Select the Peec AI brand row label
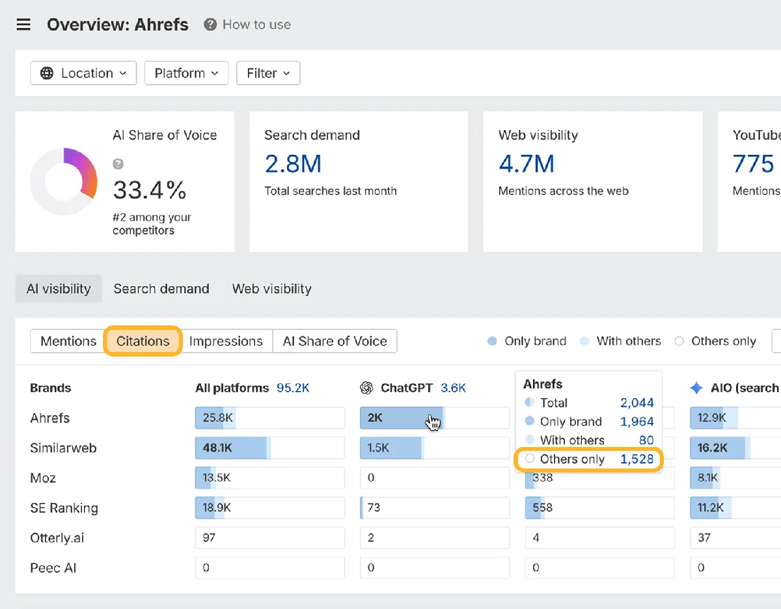The width and height of the screenshot is (781, 609). 53,568
